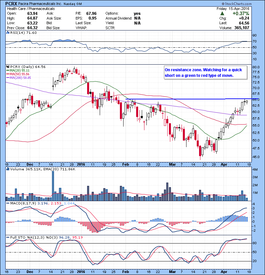Screen dimensions: 265x275
Task: Click the Bid Size: label
Action: 53,28
